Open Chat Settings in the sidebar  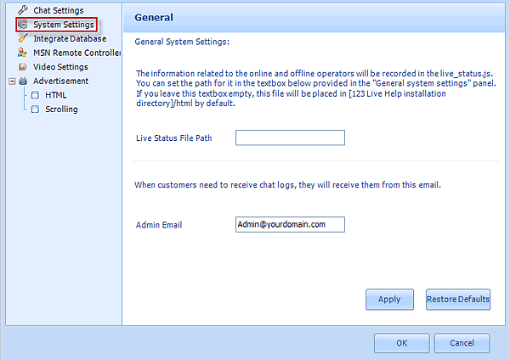click(59, 10)
